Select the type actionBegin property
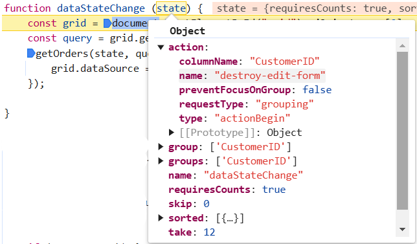417x244 pixels. pos(234,118)
